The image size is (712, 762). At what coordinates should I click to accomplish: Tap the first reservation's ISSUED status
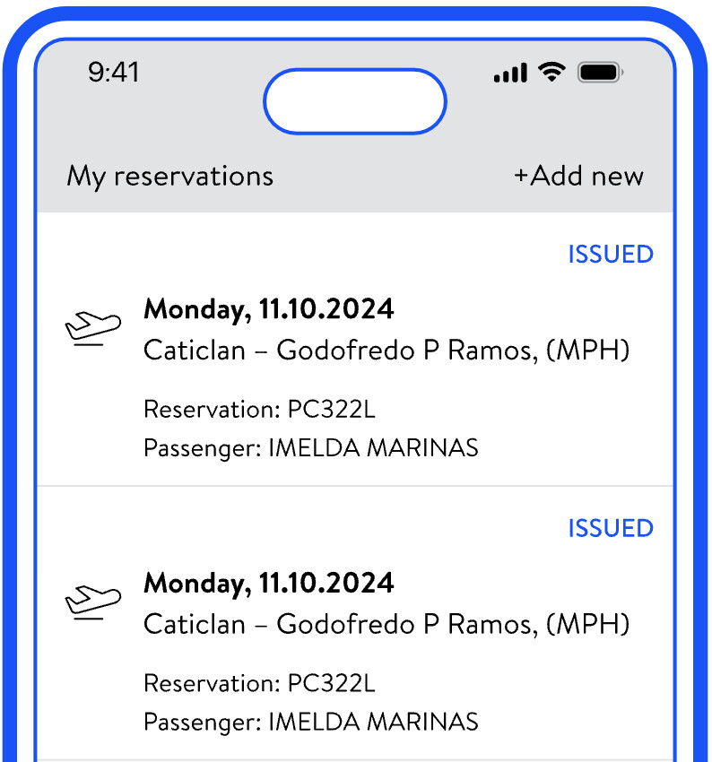(x=611, y=255)
